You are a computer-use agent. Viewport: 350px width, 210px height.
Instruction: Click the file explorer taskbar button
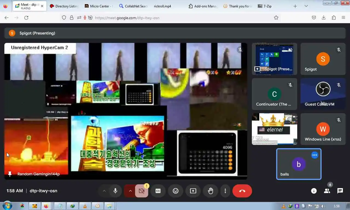pos(109,206)
